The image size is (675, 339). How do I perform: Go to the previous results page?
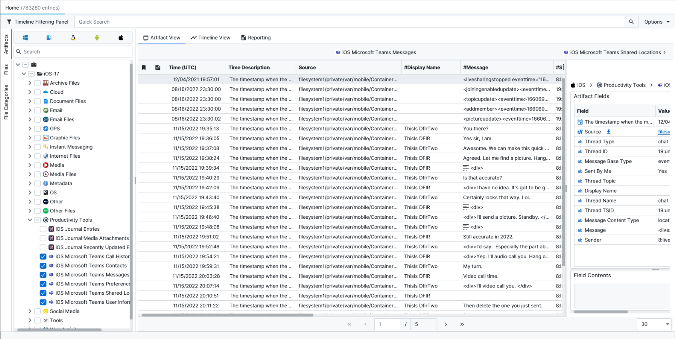[x=365, y=324]
